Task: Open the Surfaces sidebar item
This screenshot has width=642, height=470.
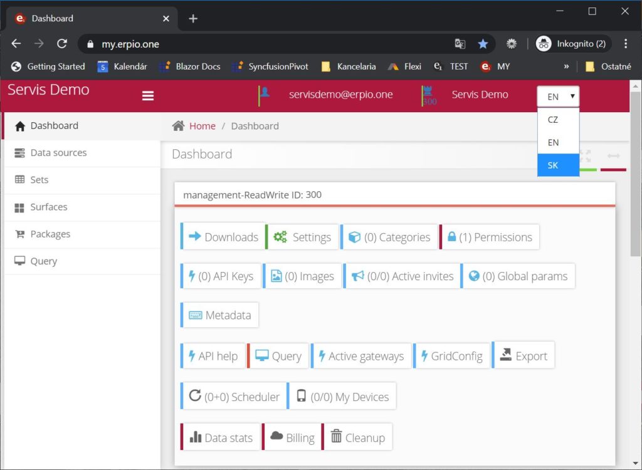Action: 48,207
